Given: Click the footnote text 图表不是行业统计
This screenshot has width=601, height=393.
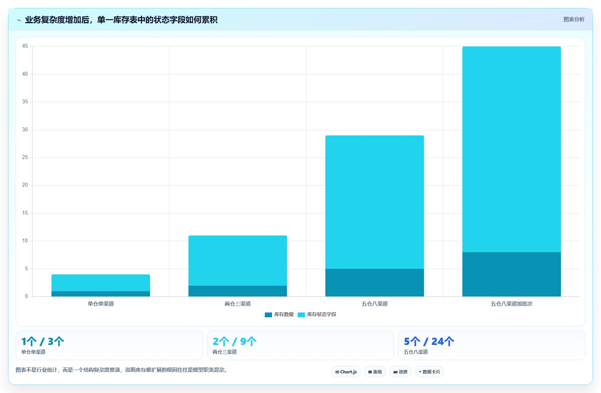Looking at the screenshot, I should (x=122, y=370).
